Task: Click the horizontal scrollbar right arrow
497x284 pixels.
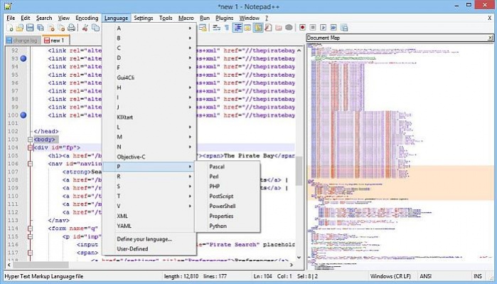Action: click(292, 265)
